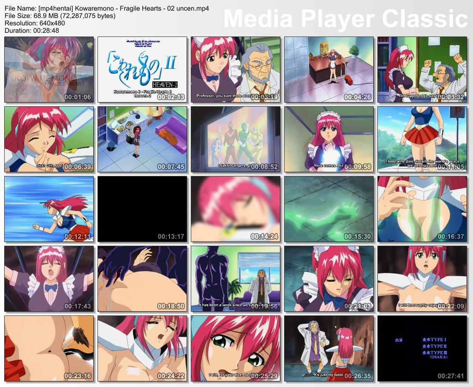Choose the thumbnail marked 00:22:09
The image size is (473, 387).
tap(422, 279)
